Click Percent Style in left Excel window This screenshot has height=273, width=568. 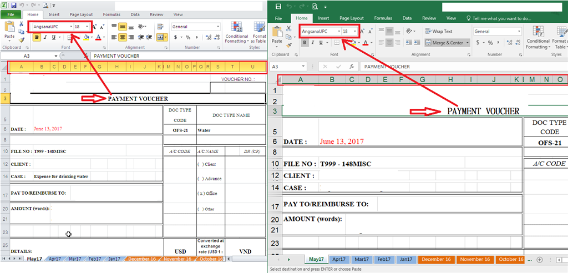coord(188,37)
